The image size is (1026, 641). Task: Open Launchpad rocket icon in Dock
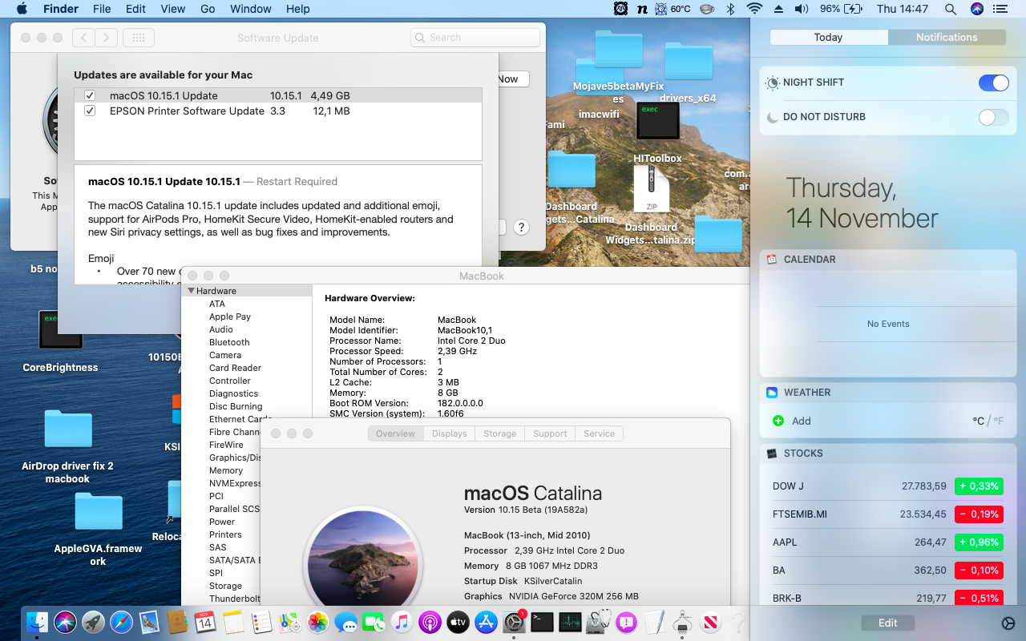[93, 622]
